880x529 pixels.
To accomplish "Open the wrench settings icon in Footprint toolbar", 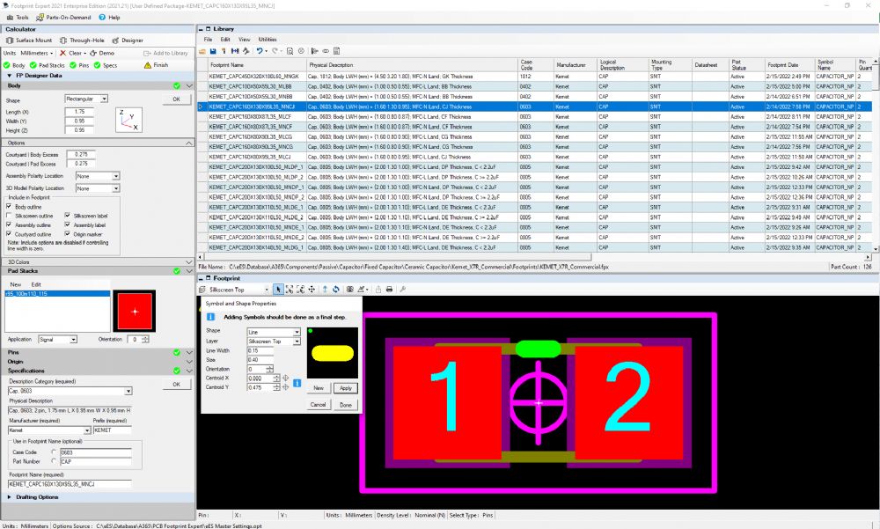I will pos(403,289).
